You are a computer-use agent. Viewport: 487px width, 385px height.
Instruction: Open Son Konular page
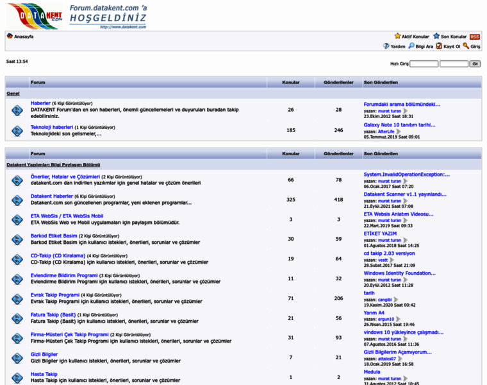click(454, 37)
